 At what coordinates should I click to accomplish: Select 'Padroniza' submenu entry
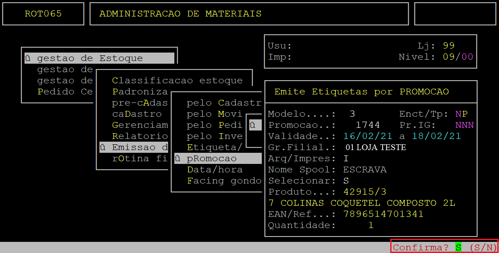click(140, 92)
